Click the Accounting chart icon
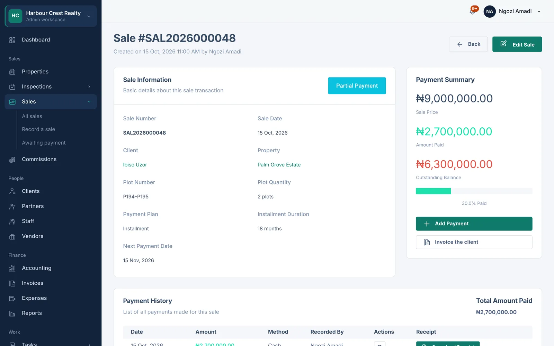Image resolution: width=554 pixels, height=346 pixels. pos(12,268)
